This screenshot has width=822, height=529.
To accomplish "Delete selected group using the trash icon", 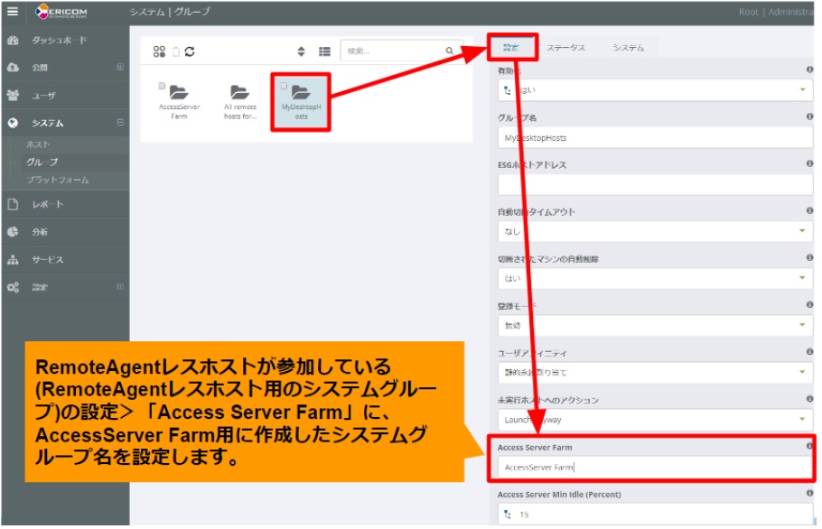I will click(176, 51).
